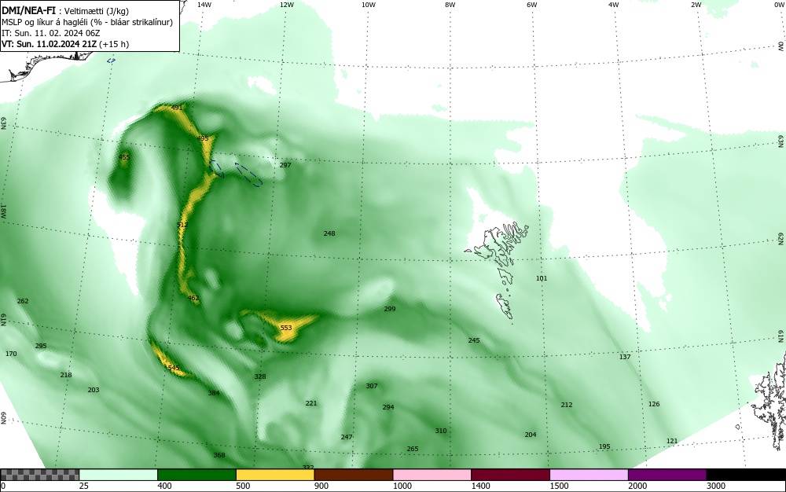This screenshot has width=786, height=492.
Task: Click the value label 221
Action: pos(311,403)
